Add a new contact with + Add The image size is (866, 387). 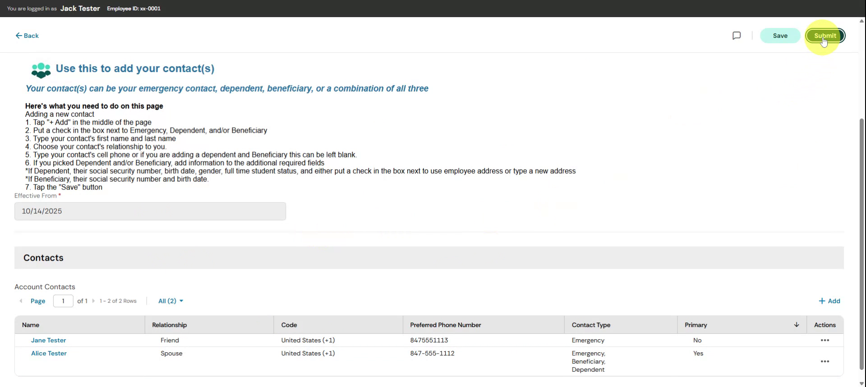click(x=829, y=301)
